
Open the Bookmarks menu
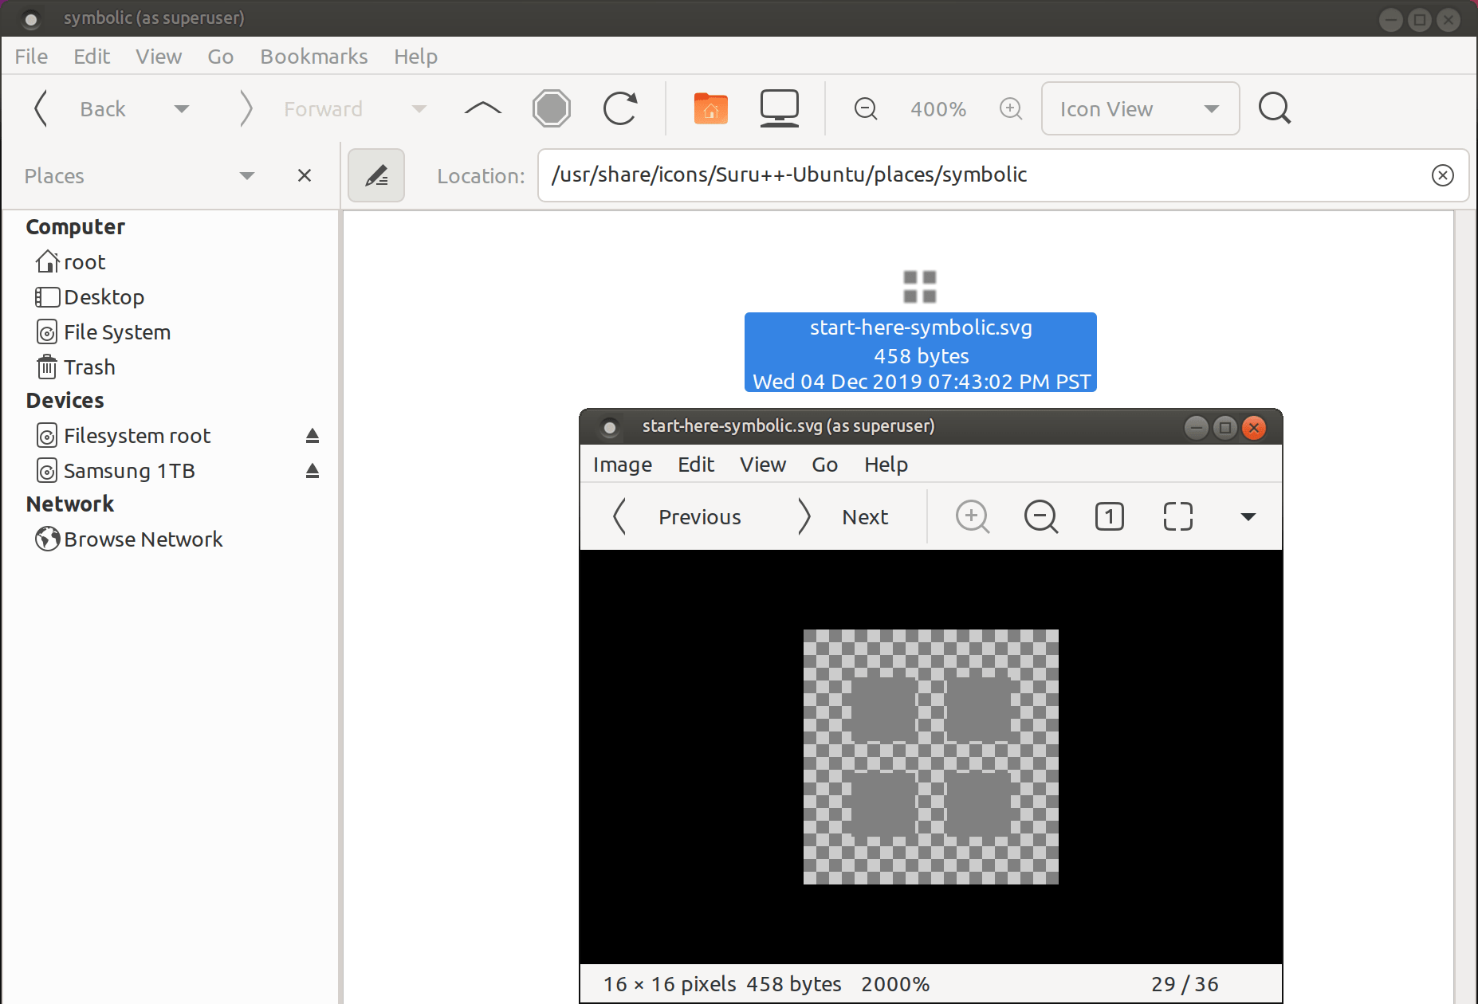pyautogui.click(x=314, y=57)
